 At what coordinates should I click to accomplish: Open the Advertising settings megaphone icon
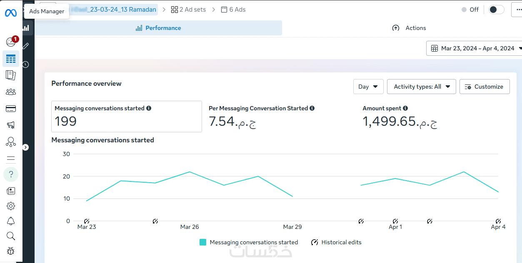[x=11, y=125]
